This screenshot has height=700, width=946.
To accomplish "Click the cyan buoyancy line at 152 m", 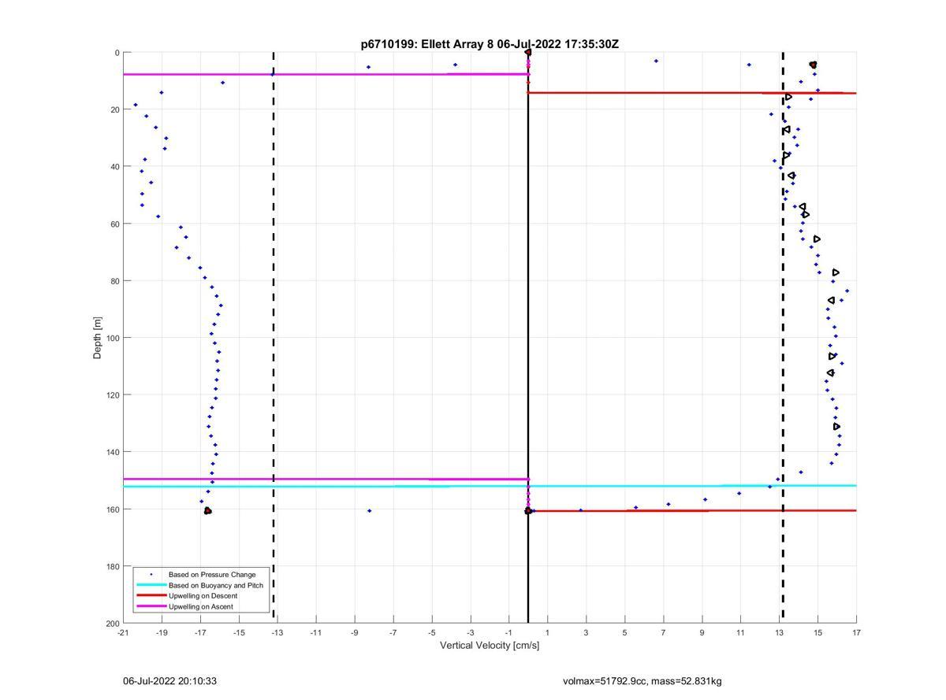I will coord(490,486).
